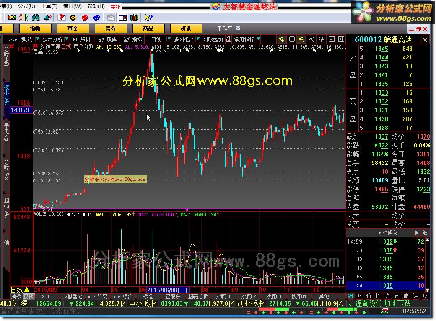This screenshot has width=436, height=321.
Task: Expand the Level2默认 dropdown arrow
Action: (x=38, y=39)
